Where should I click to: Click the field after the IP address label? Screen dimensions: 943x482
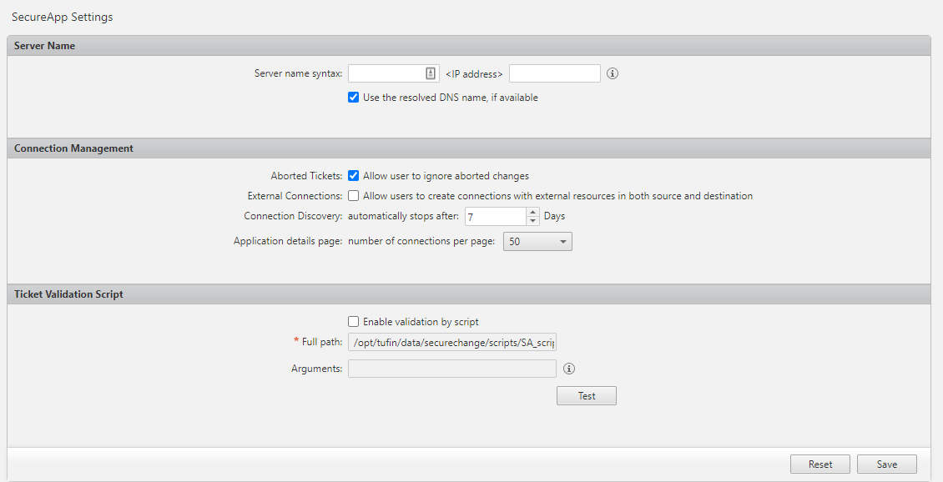click(x=554, y=73)
